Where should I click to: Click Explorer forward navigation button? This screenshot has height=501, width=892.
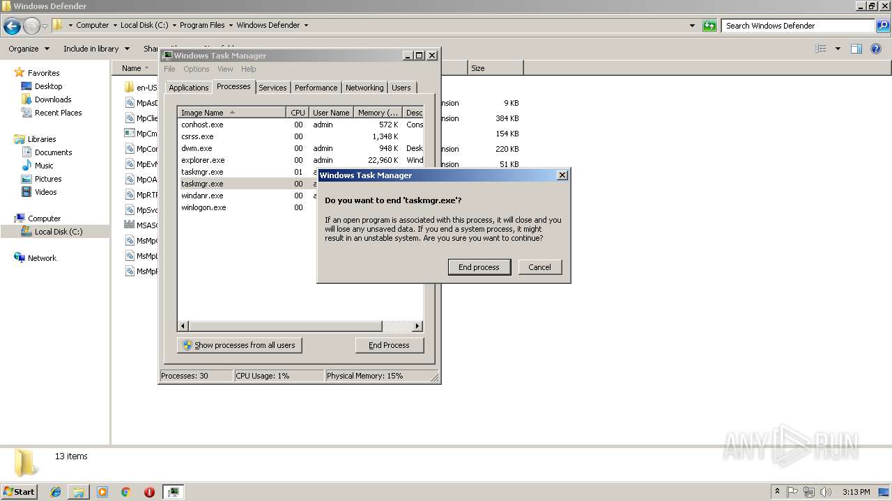pyautogui.click(x=31, y=26)
